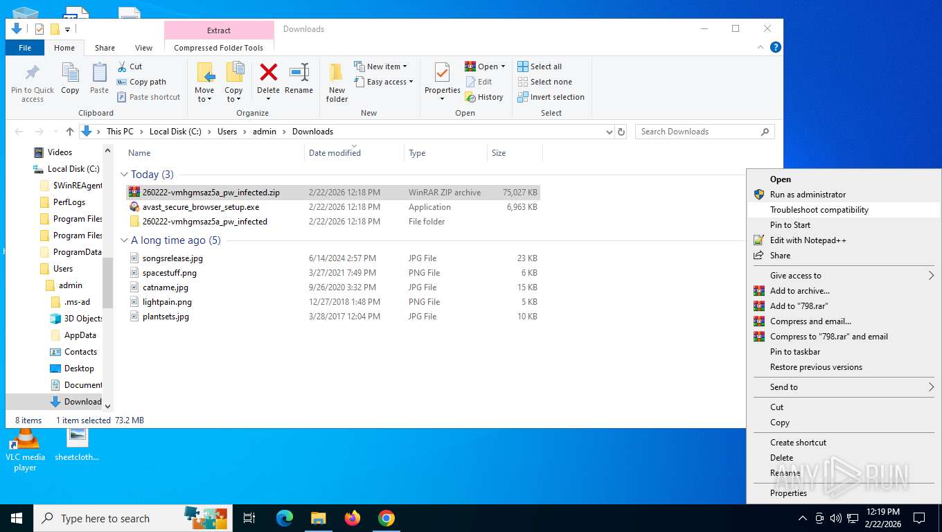Image resolution: width=942 pixels, height=532 pixels.
Task: Click Task View button on taskbar
Action: click(x=249, y=518)
